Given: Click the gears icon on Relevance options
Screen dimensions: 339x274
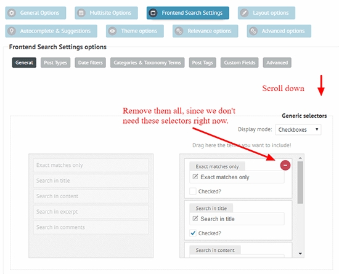Looking at the screenshot, I should click(x=179, y=31).
